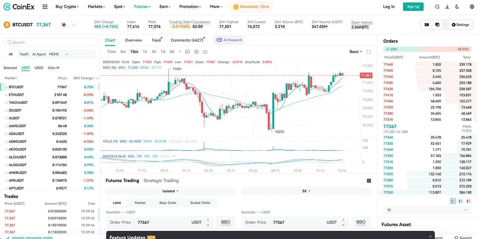Click the layout switch icon left of Settings
The image size is (477, 239).
[x=438, y=25]
